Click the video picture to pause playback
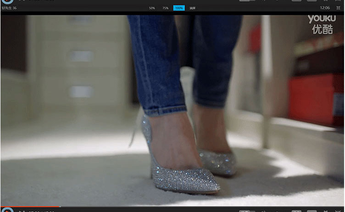This screenshot has height=212, width=345. point(172,110)
